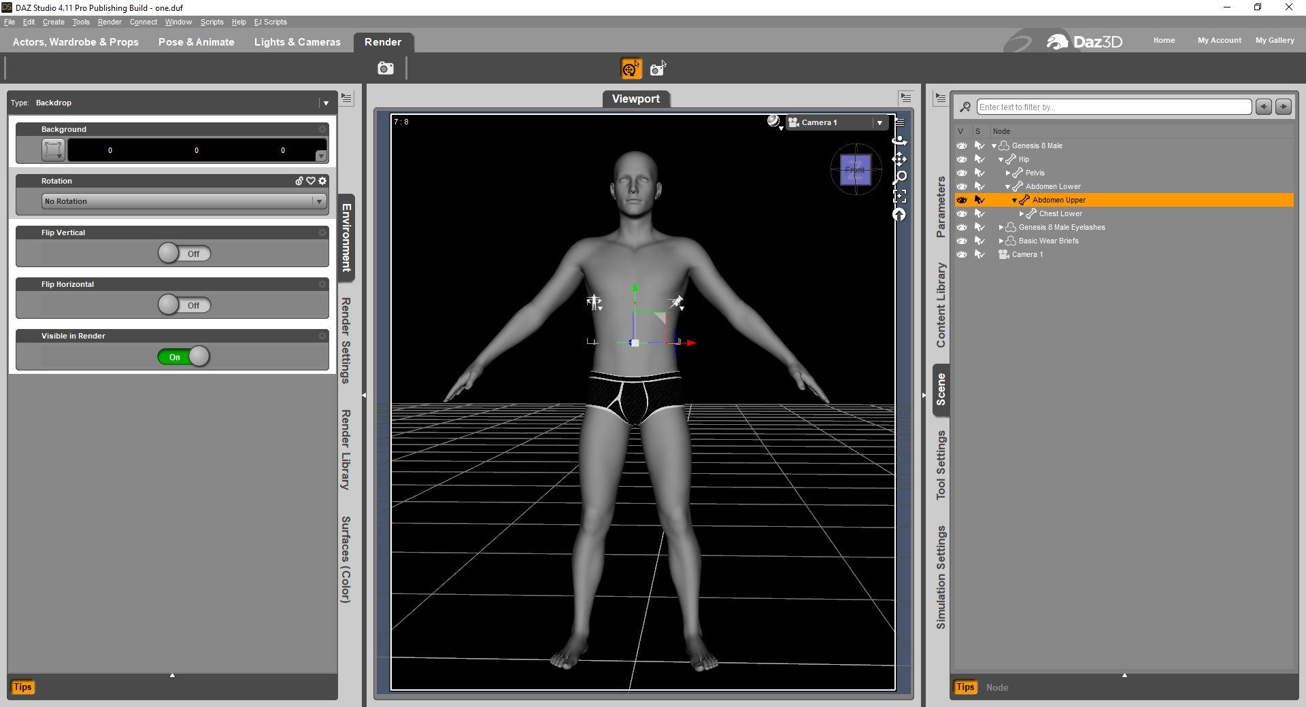Click the red X-axis arrow of the gizmo
Viewport: 1306px width, 707px height.
click(x=690, y=343)
